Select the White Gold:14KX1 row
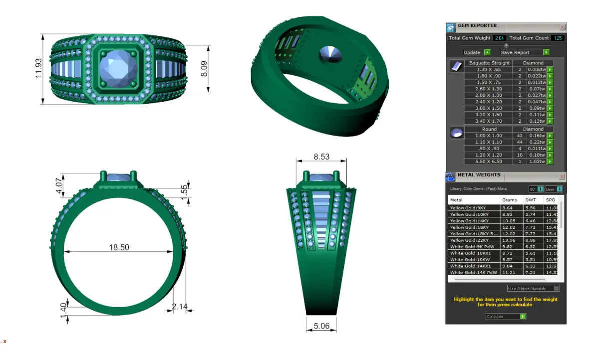Viewport: 599px width, 351px height. tap(503, 266)
